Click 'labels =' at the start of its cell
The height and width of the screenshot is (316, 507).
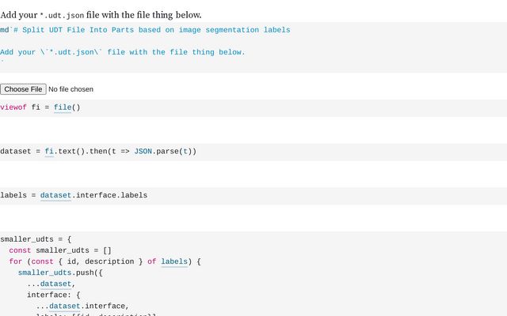coord(16,195)
